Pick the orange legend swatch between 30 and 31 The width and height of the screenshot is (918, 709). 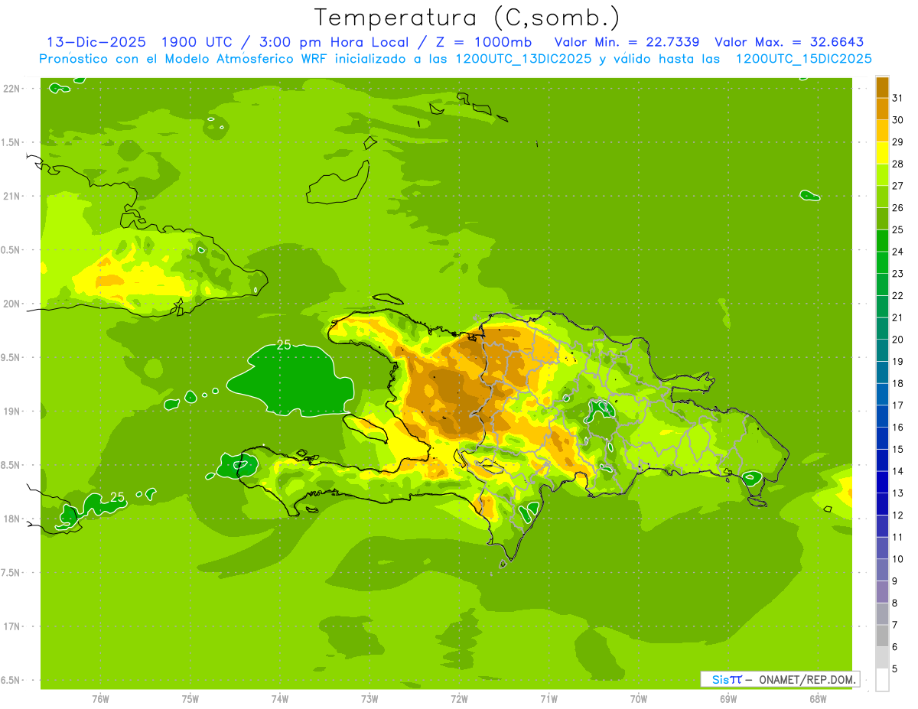coord(882,109)
